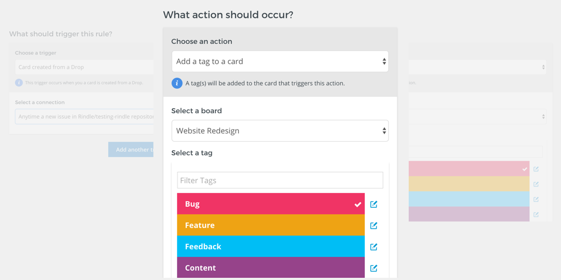Image resolution: width=561 pixels, height=280 pixels.
Task: Toggle the Bug tag checkmark
Action: point(358,205)
